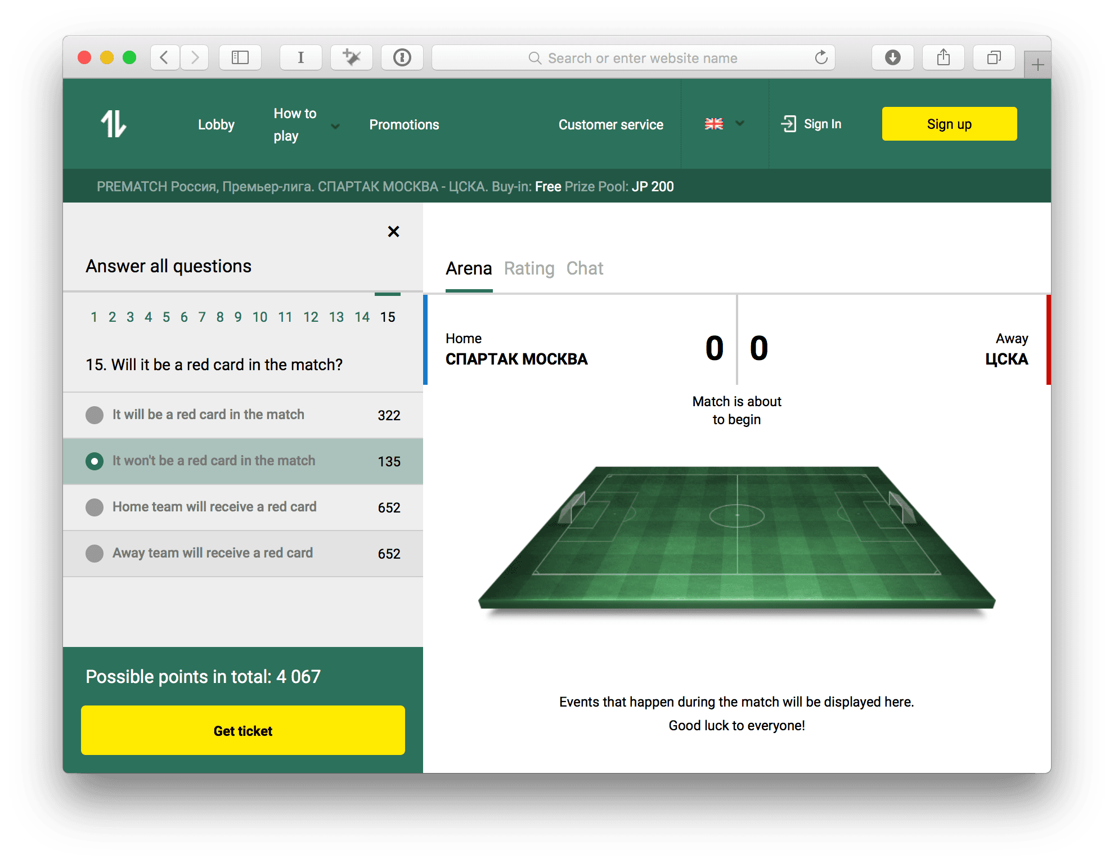The height and width of the screenshot is (863, 1114).
Task: Jump to question 8
Action: click(x=220, y=317)
